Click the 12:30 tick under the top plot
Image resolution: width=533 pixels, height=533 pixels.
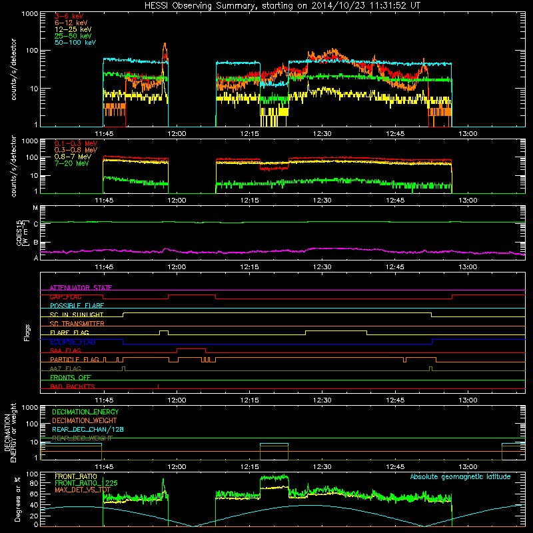tap(322, 134)
